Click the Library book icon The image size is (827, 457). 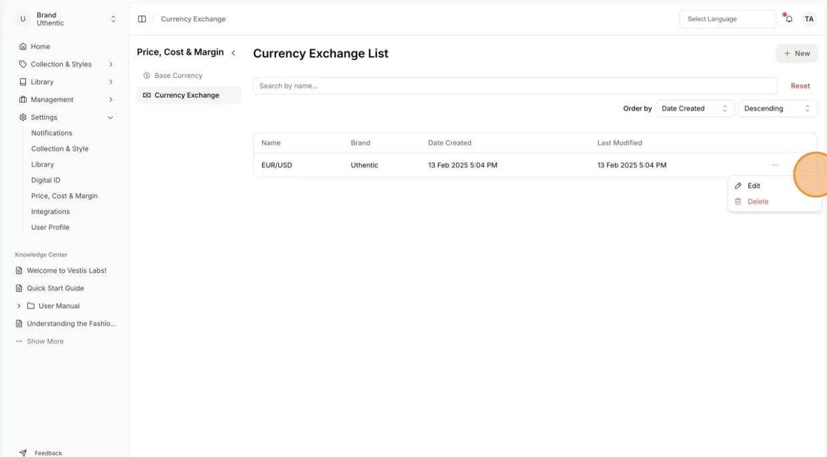[x=23, y=82]
